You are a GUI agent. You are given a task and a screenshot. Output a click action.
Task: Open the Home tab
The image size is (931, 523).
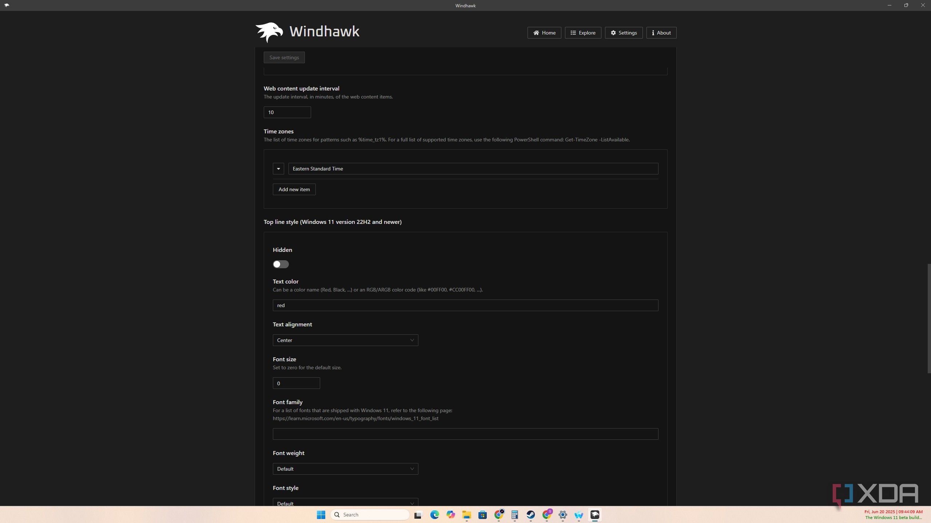(544, 33)
